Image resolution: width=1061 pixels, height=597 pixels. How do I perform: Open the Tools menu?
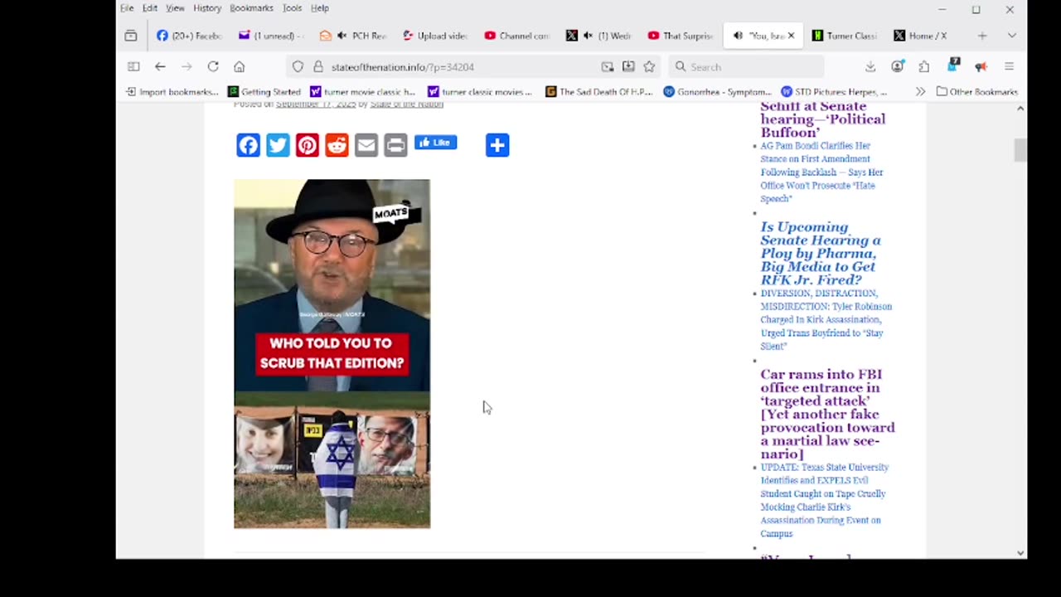(x=292, y=8)
